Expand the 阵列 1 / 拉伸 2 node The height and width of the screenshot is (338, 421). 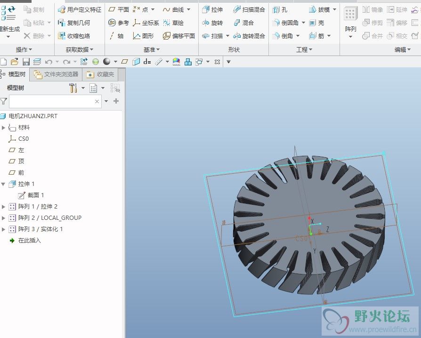coord(3,207)
